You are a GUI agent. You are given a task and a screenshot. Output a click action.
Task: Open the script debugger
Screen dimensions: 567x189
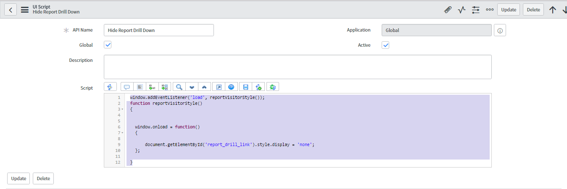(x=273, y=87)
